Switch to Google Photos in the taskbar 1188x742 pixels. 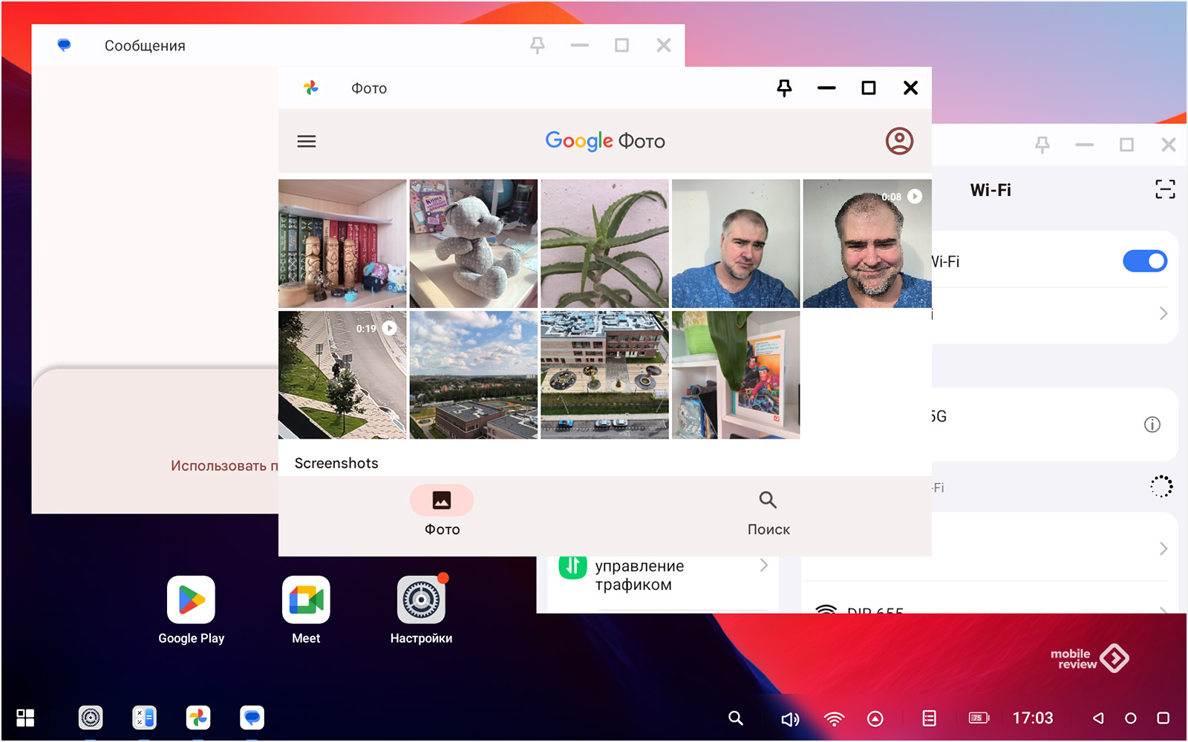[x=198, y=718]
